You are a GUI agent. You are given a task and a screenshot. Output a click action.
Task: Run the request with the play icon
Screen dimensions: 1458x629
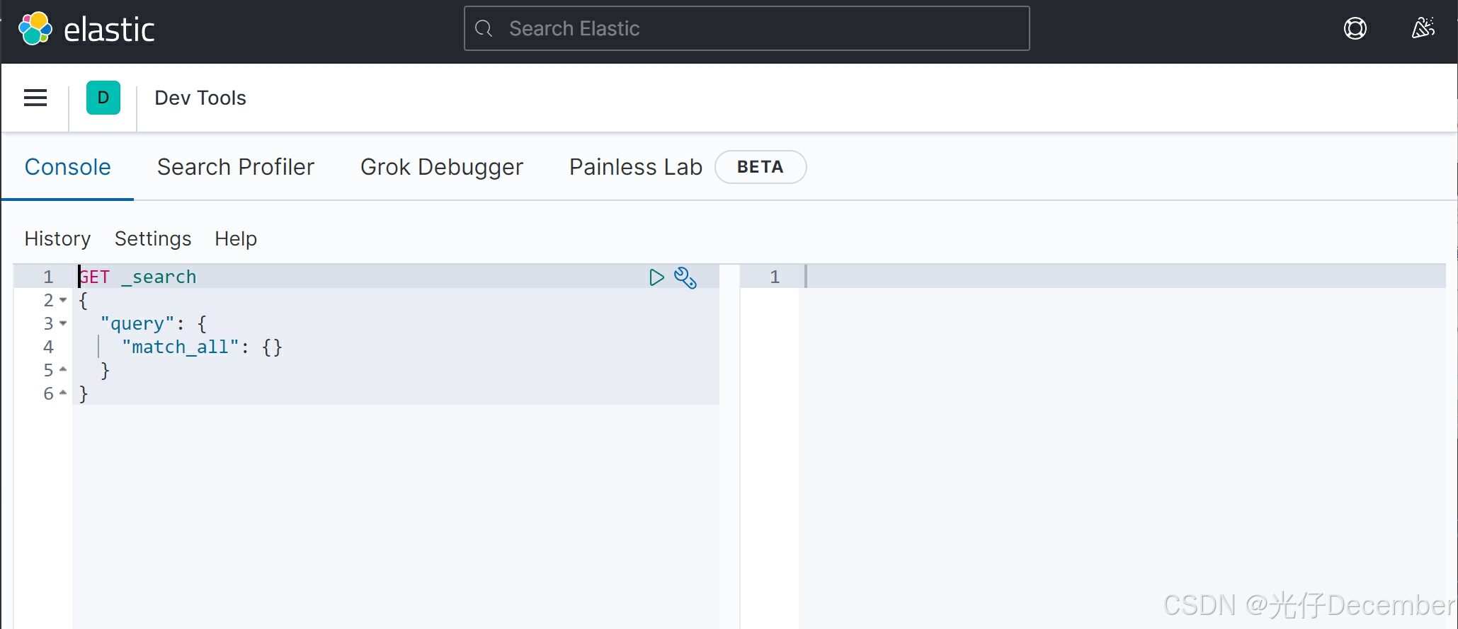coord(656,277)
